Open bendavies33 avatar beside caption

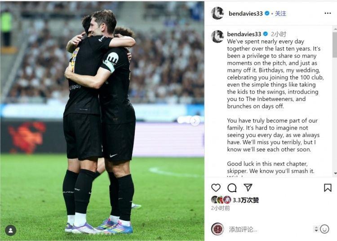(217, 36)
